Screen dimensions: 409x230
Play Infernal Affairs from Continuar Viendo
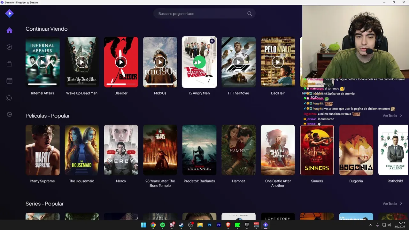(42, 62)
